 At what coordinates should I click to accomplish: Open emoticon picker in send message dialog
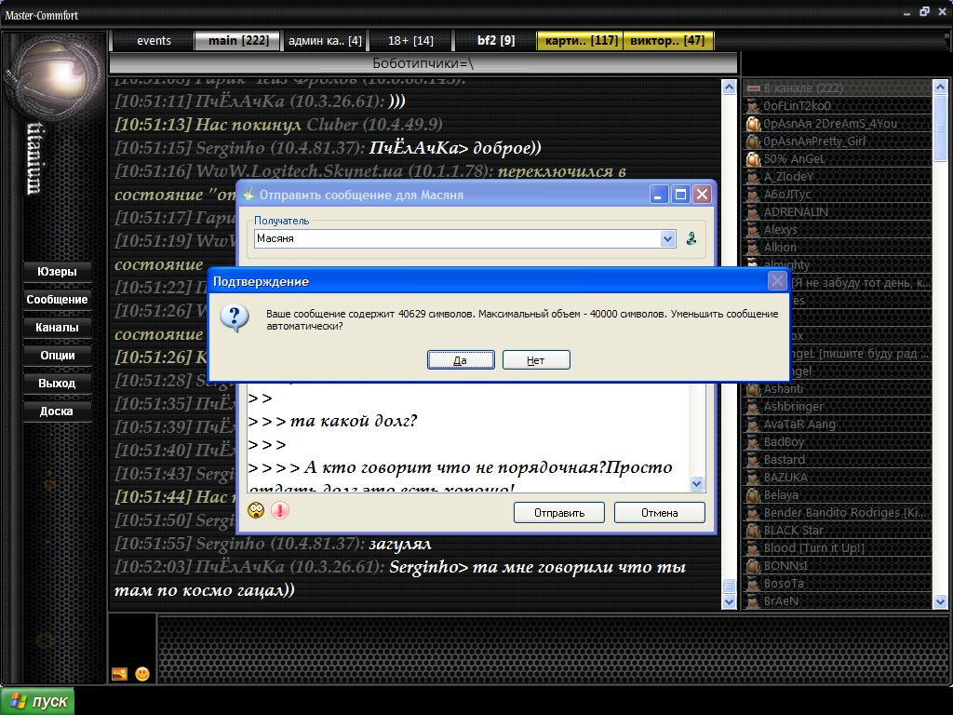point(256,510)
